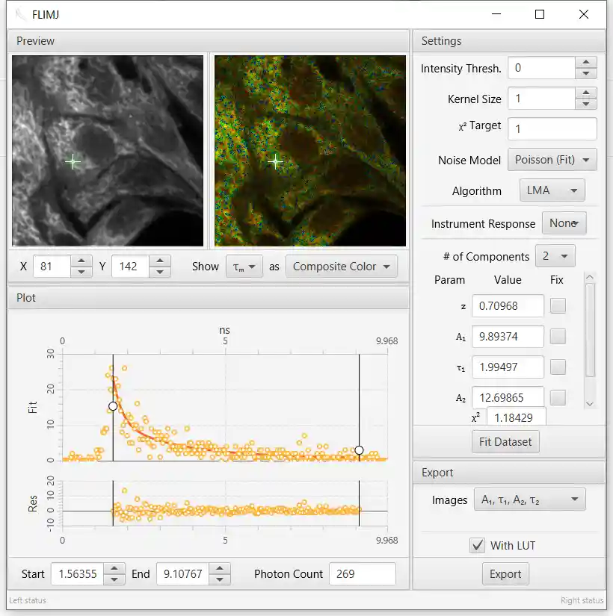Decrease the End time value
The height and width of the screenshot is (616, 613).
click(x=220, y=579)
